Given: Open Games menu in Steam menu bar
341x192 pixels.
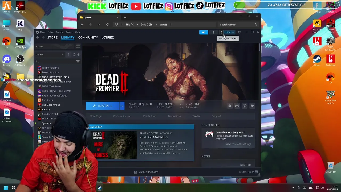Looking at the screenshot, I should pyautogui.click(x=69, y=32).
